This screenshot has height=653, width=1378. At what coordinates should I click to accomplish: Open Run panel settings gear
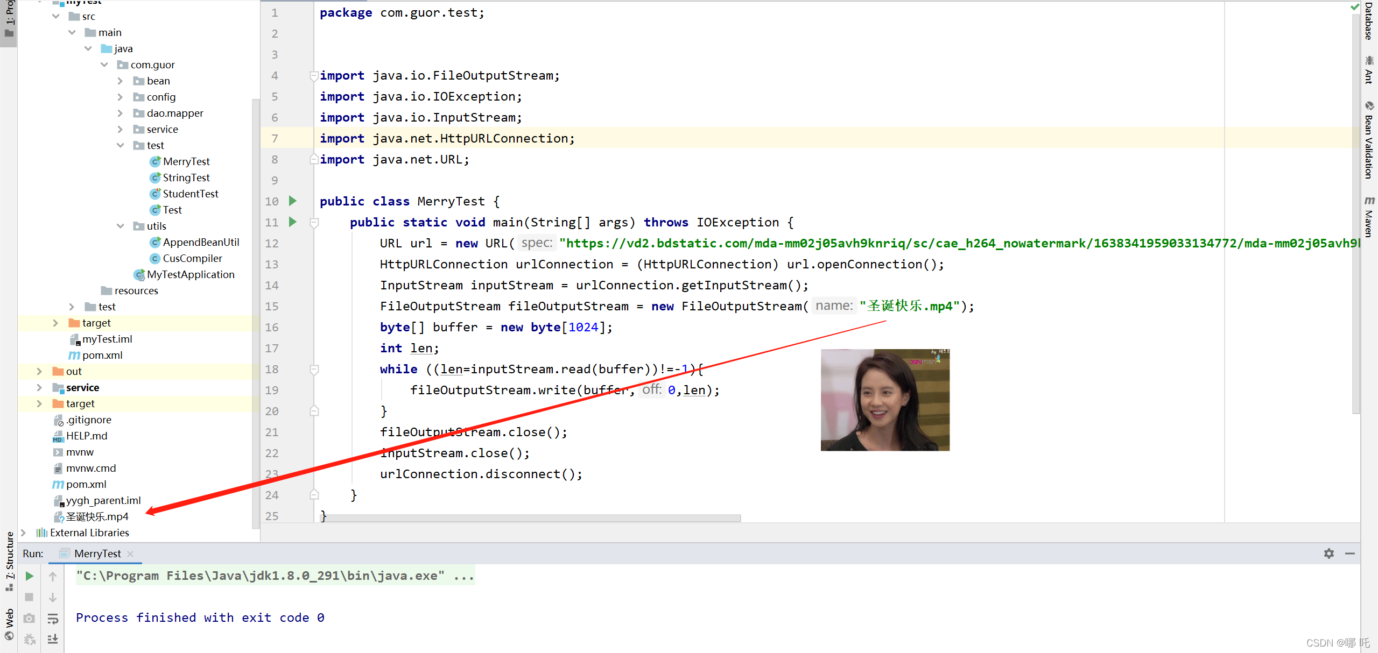(x=1329, y=553)
